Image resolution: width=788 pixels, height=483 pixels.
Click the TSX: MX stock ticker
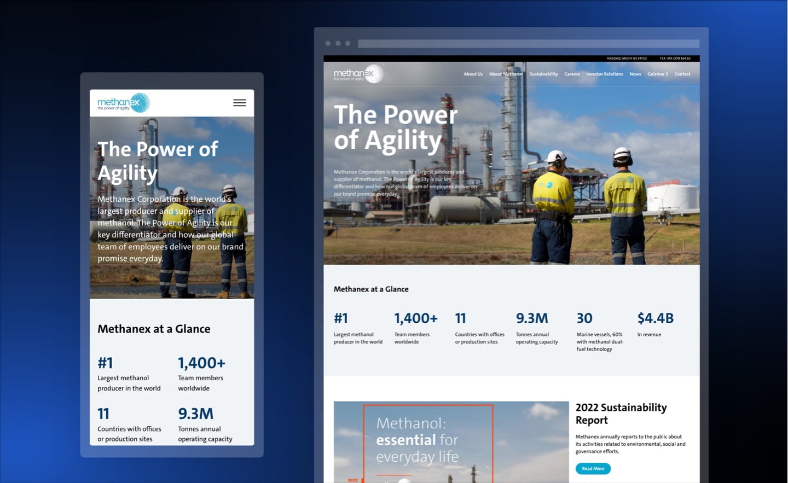coord(675,58)
